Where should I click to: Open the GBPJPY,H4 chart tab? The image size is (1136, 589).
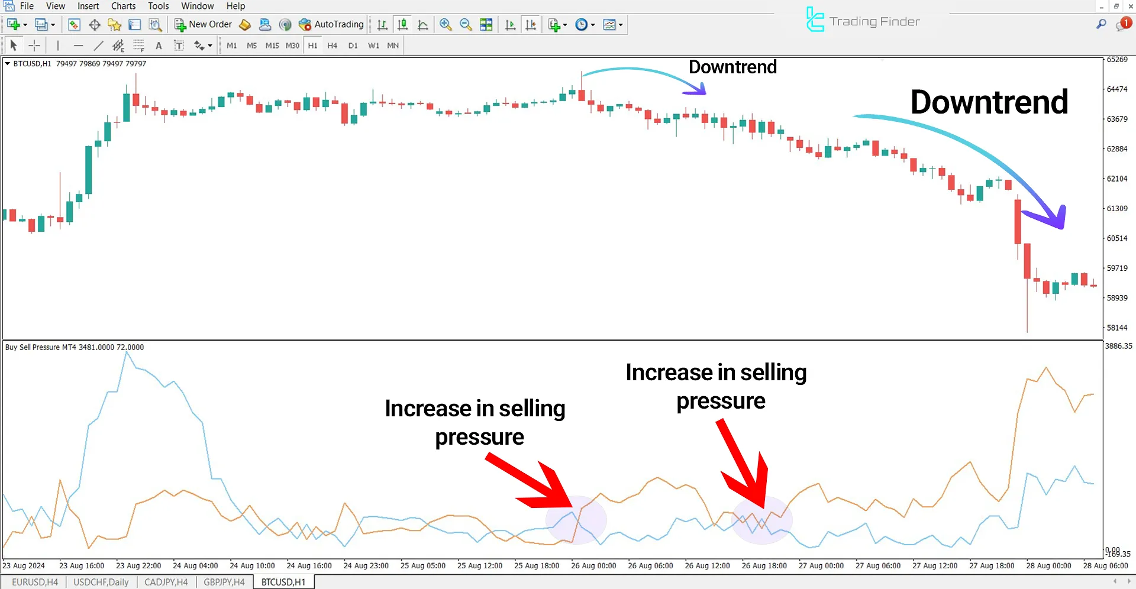tap(224, 581)
